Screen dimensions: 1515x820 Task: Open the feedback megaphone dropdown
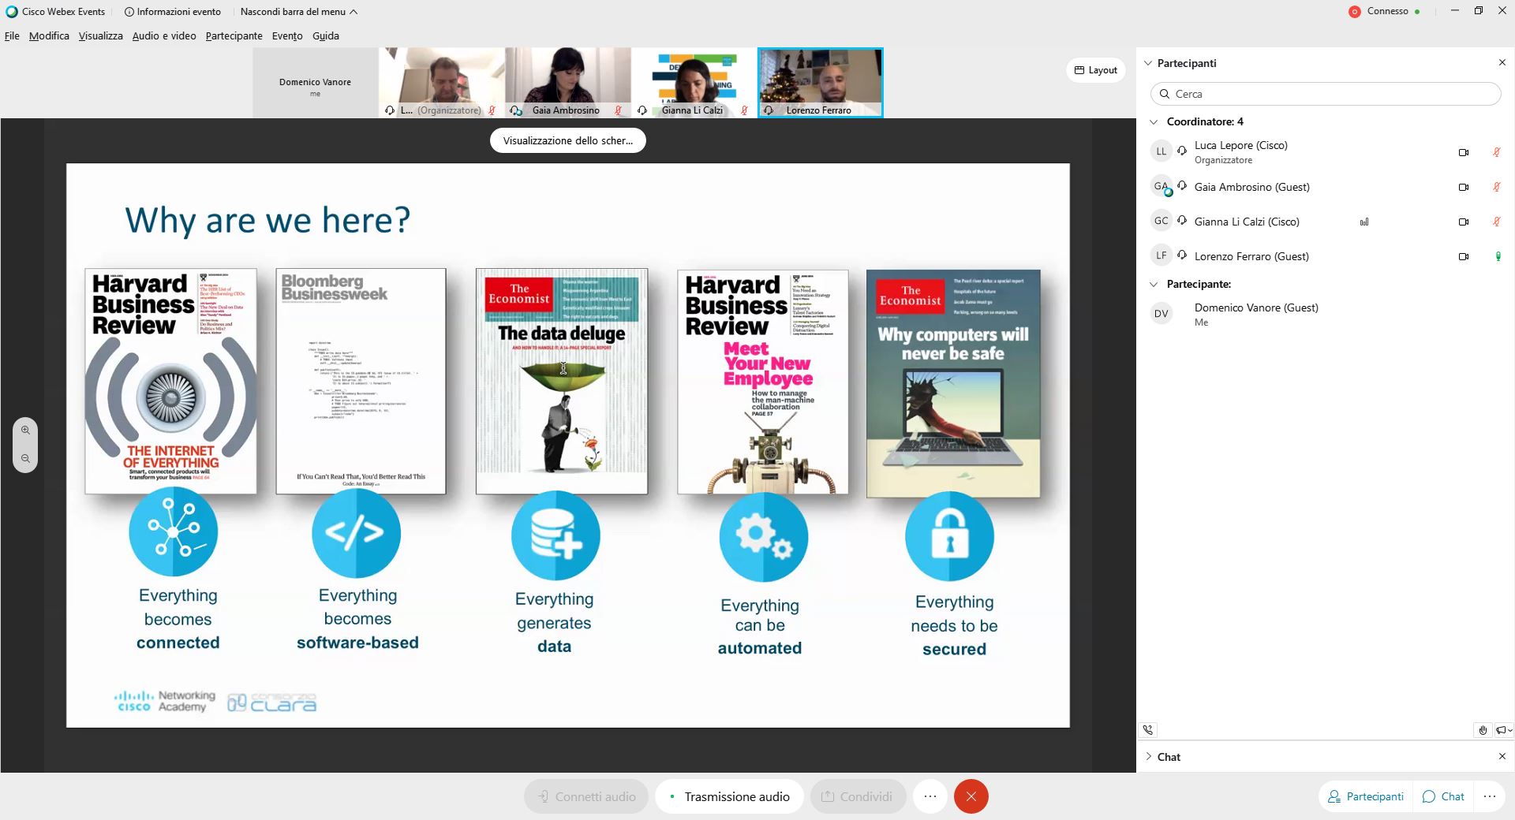pyautogui.click(x=1504, y=730)
